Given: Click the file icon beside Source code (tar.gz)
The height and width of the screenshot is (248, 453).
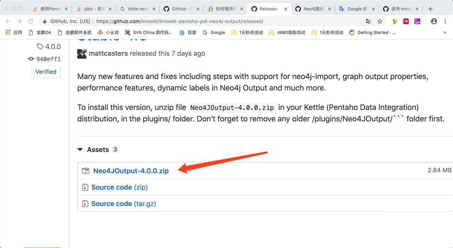Looking at the screenshot, I should [x=85, y=204].
